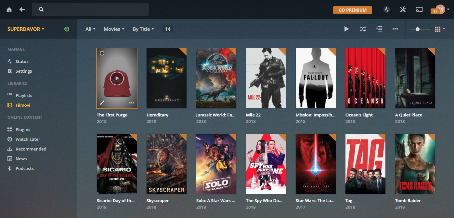Open the Ocean's 8 poster

(x=365, y=78)
